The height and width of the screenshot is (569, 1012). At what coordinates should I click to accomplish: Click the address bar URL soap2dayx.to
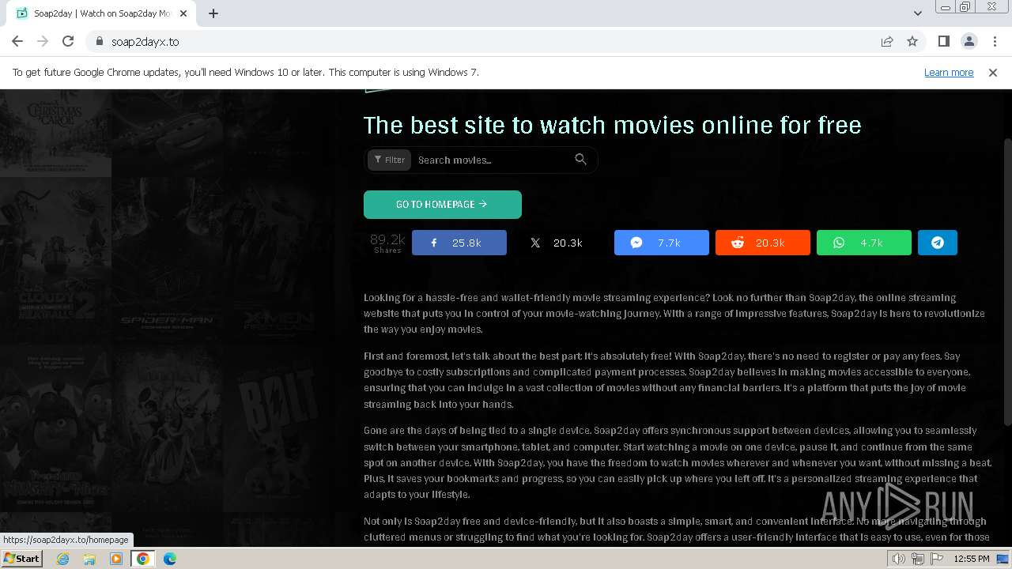[145, 41]
